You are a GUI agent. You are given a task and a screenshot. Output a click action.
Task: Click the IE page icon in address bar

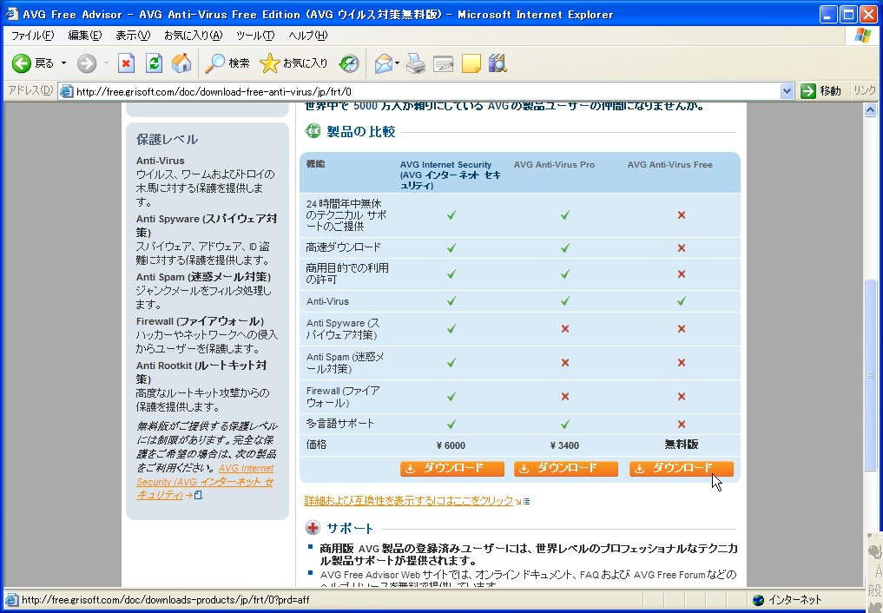click(67, 91)
